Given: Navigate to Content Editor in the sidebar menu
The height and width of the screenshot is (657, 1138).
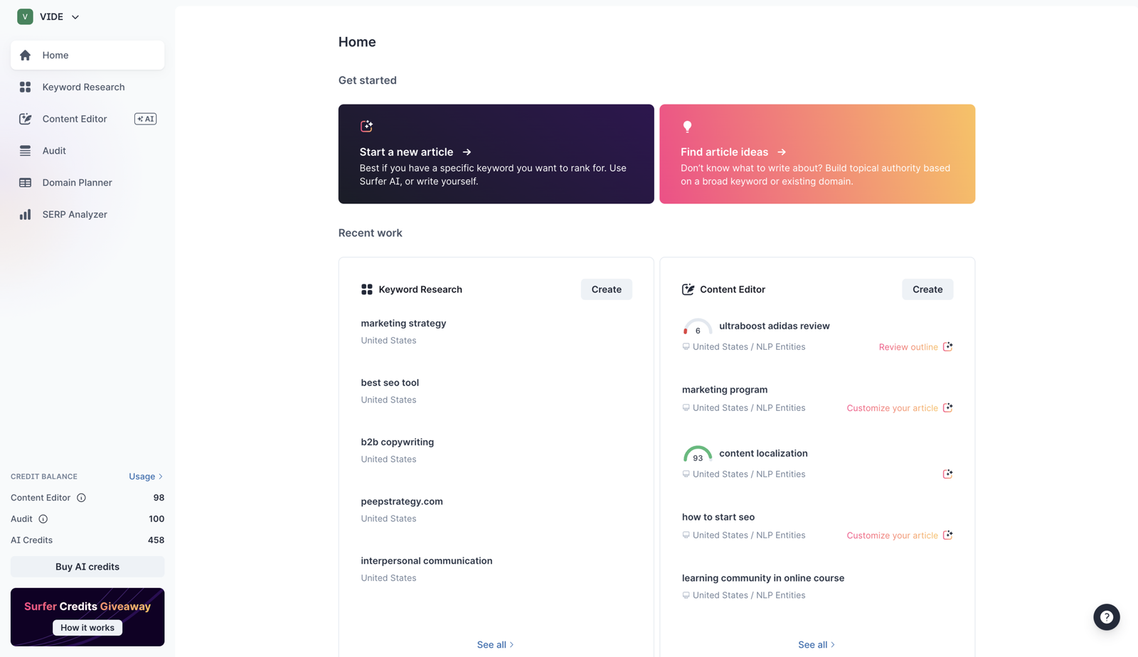Looking at the screenshot, I should 75,119.
